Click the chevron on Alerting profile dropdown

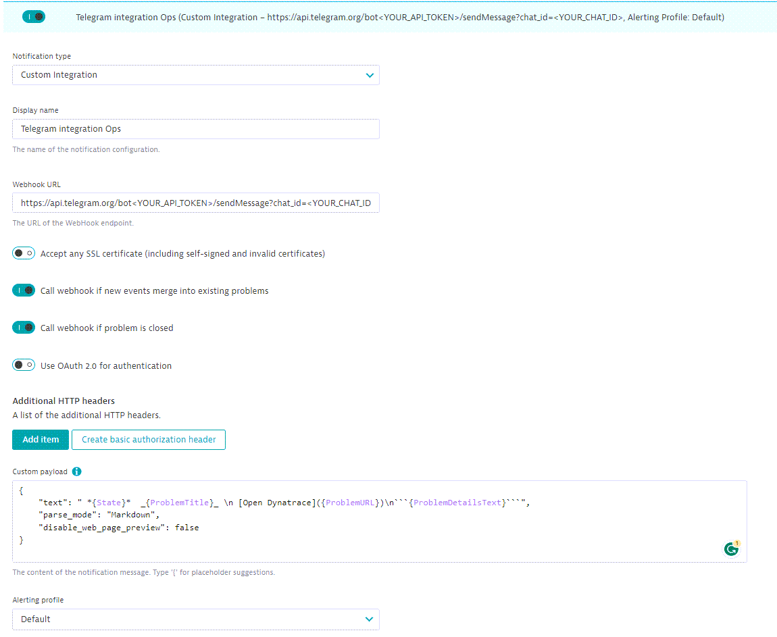pyautogui.click(x=370, y=619)
